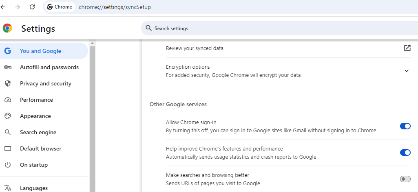Select Search engine in the sidebar
Image resolution: width=418 pixels, height=192 pixels.
(x=38, y=133)
